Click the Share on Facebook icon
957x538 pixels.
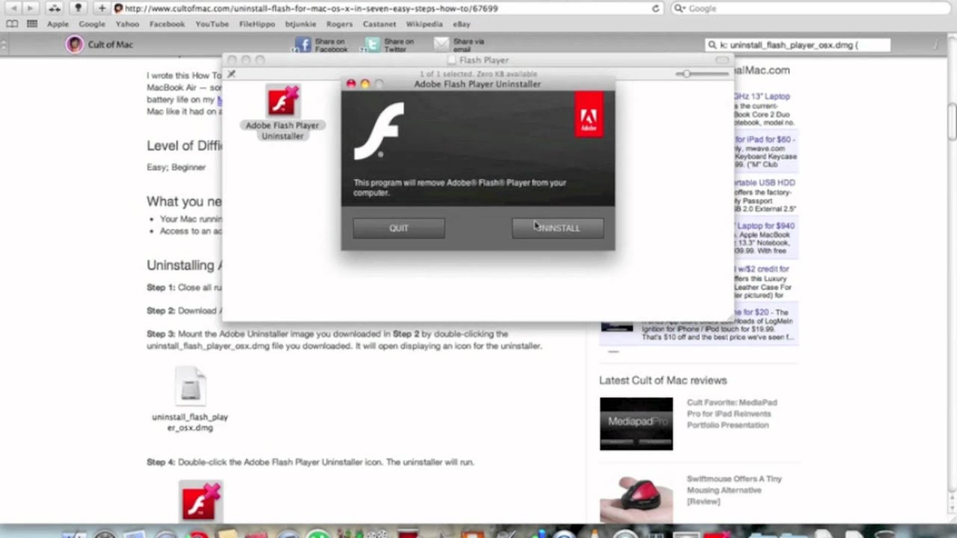coord(302,45)
